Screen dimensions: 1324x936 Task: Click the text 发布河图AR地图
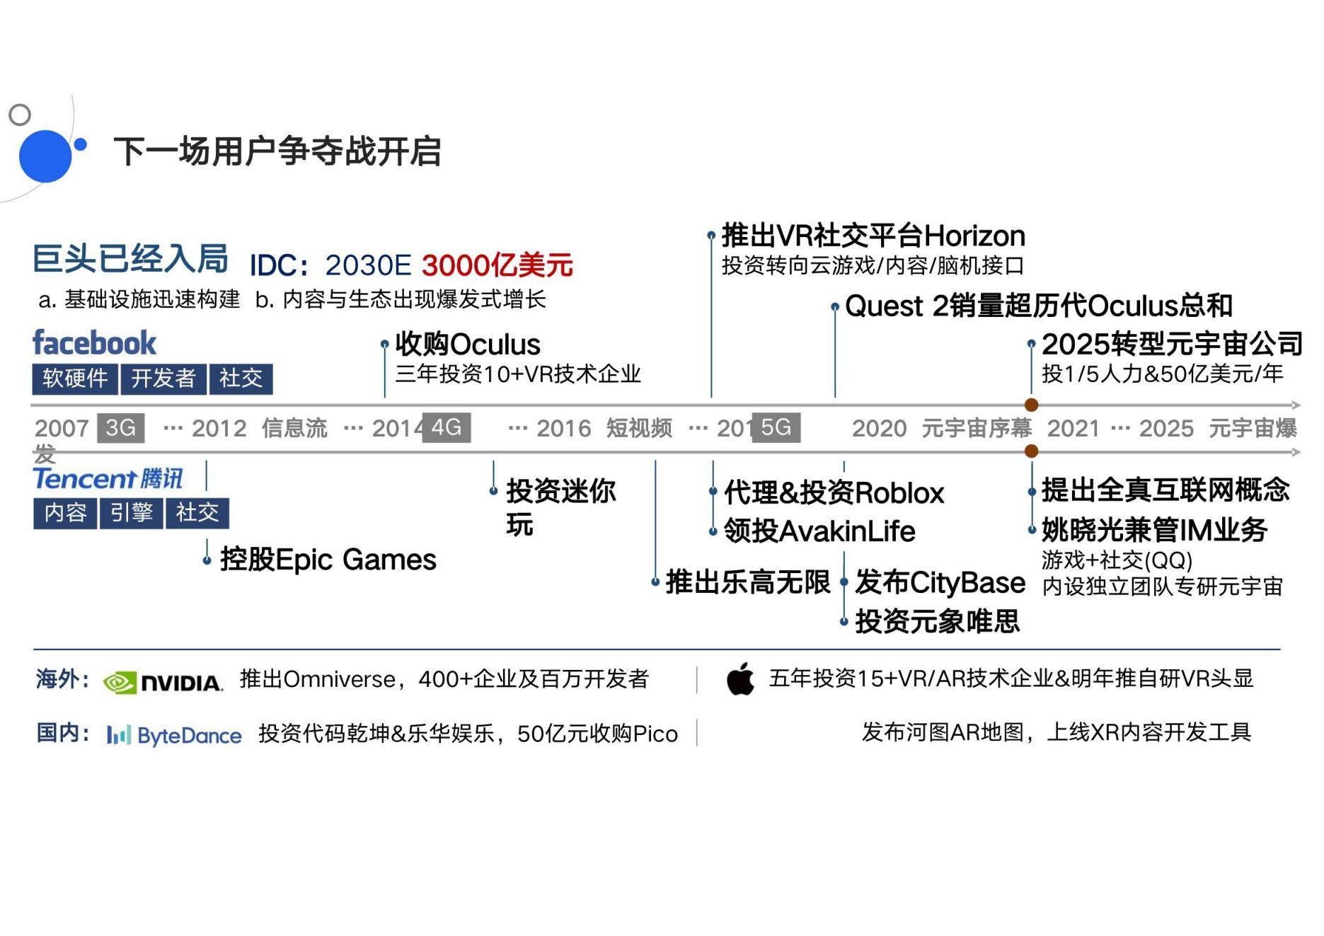pyautogui.click(x=943, y=732)
